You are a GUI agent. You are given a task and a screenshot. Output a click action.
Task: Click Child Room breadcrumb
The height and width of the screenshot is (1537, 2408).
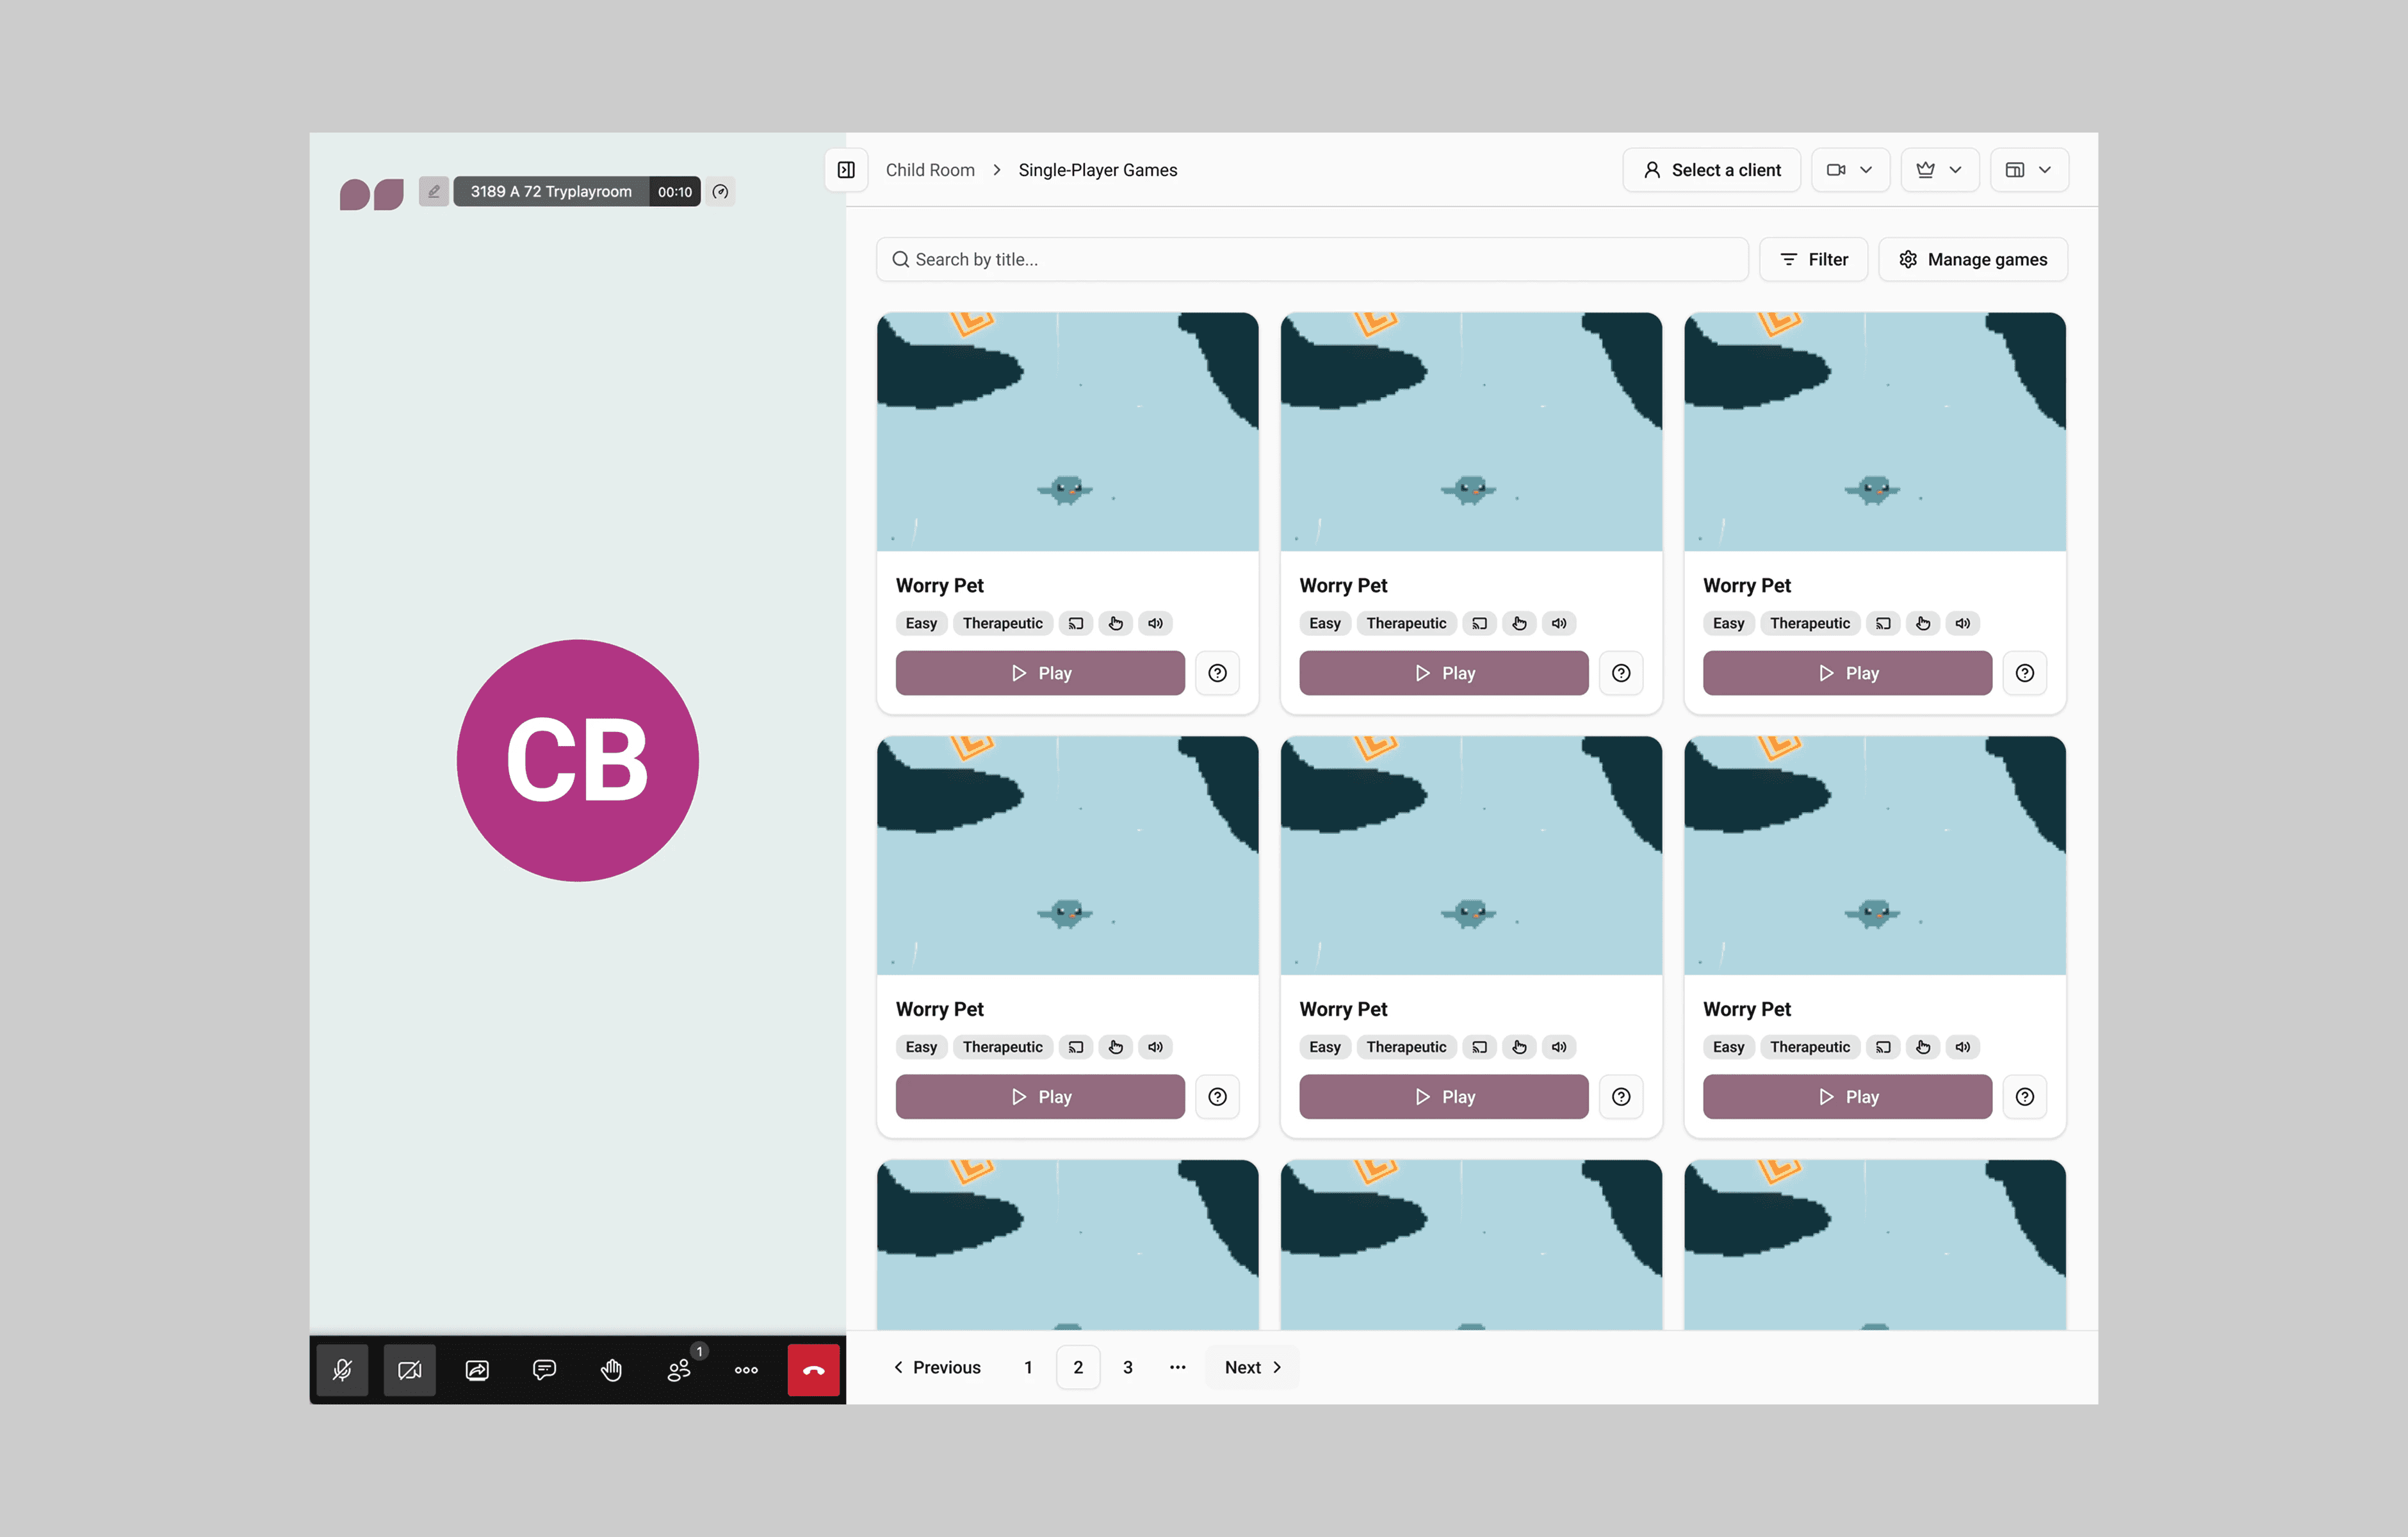pyautogui.click(x=929, y=170)
